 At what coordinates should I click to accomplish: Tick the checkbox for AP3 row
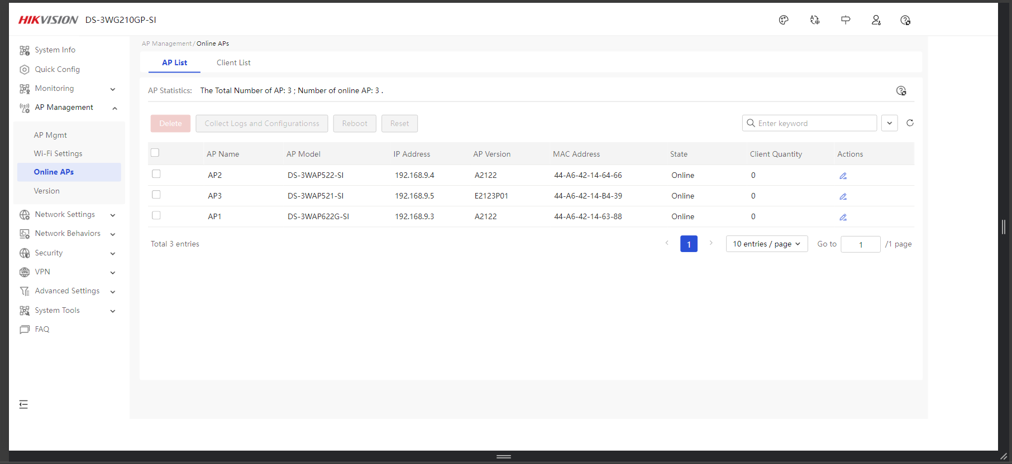(x=156, y=195)
